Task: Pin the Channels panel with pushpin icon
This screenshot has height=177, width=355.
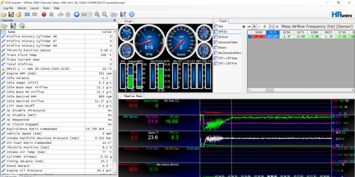Action: click(x=115, y=20)
